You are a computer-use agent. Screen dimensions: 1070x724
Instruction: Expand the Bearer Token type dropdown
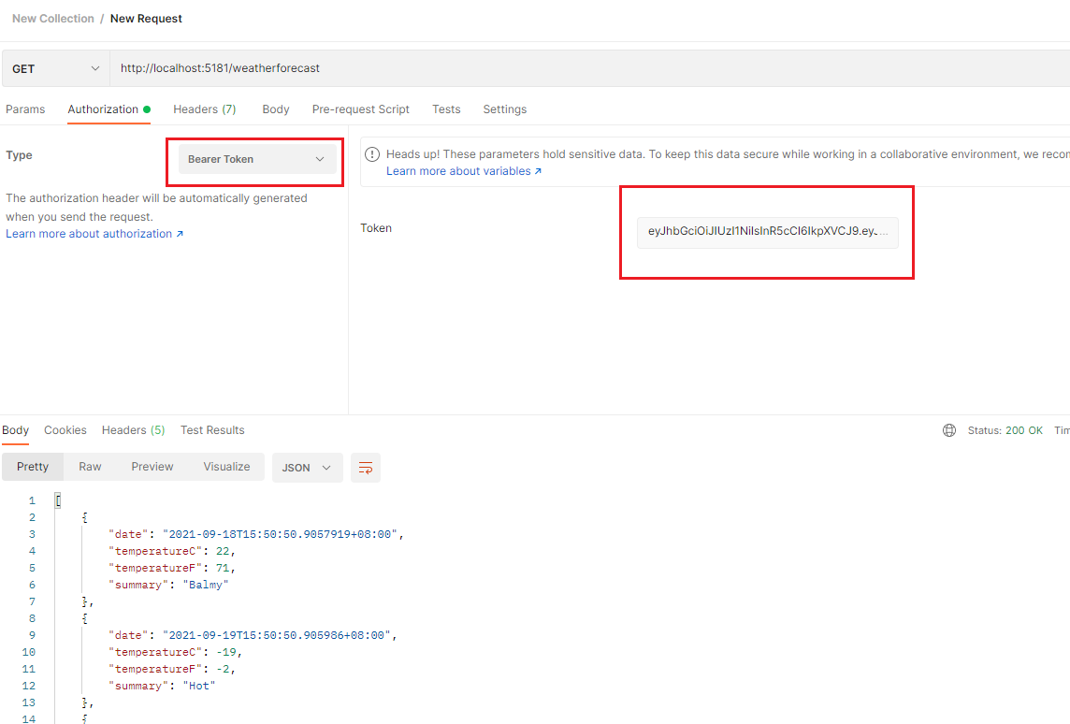pos(256,159)
